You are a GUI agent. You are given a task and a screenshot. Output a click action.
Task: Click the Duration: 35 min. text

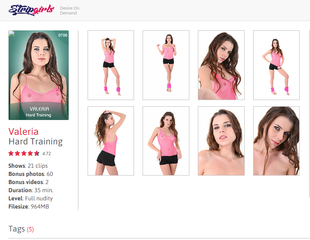tap(31, 190)
